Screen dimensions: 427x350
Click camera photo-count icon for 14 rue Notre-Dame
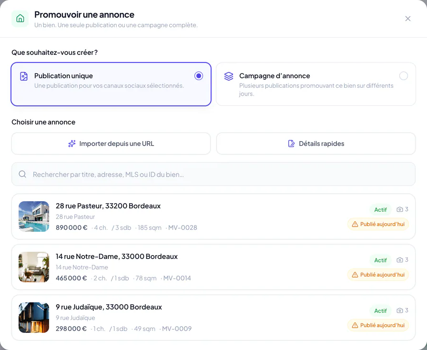pyautogui.click(x=399, y=260)
